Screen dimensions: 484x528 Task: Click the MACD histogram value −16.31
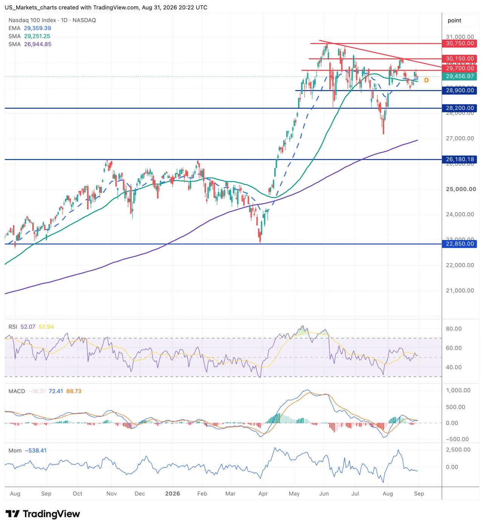click(37, 391)
